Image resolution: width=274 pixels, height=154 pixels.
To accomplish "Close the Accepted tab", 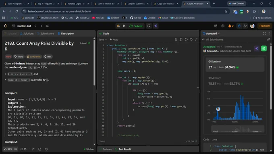I will [219, 33].
